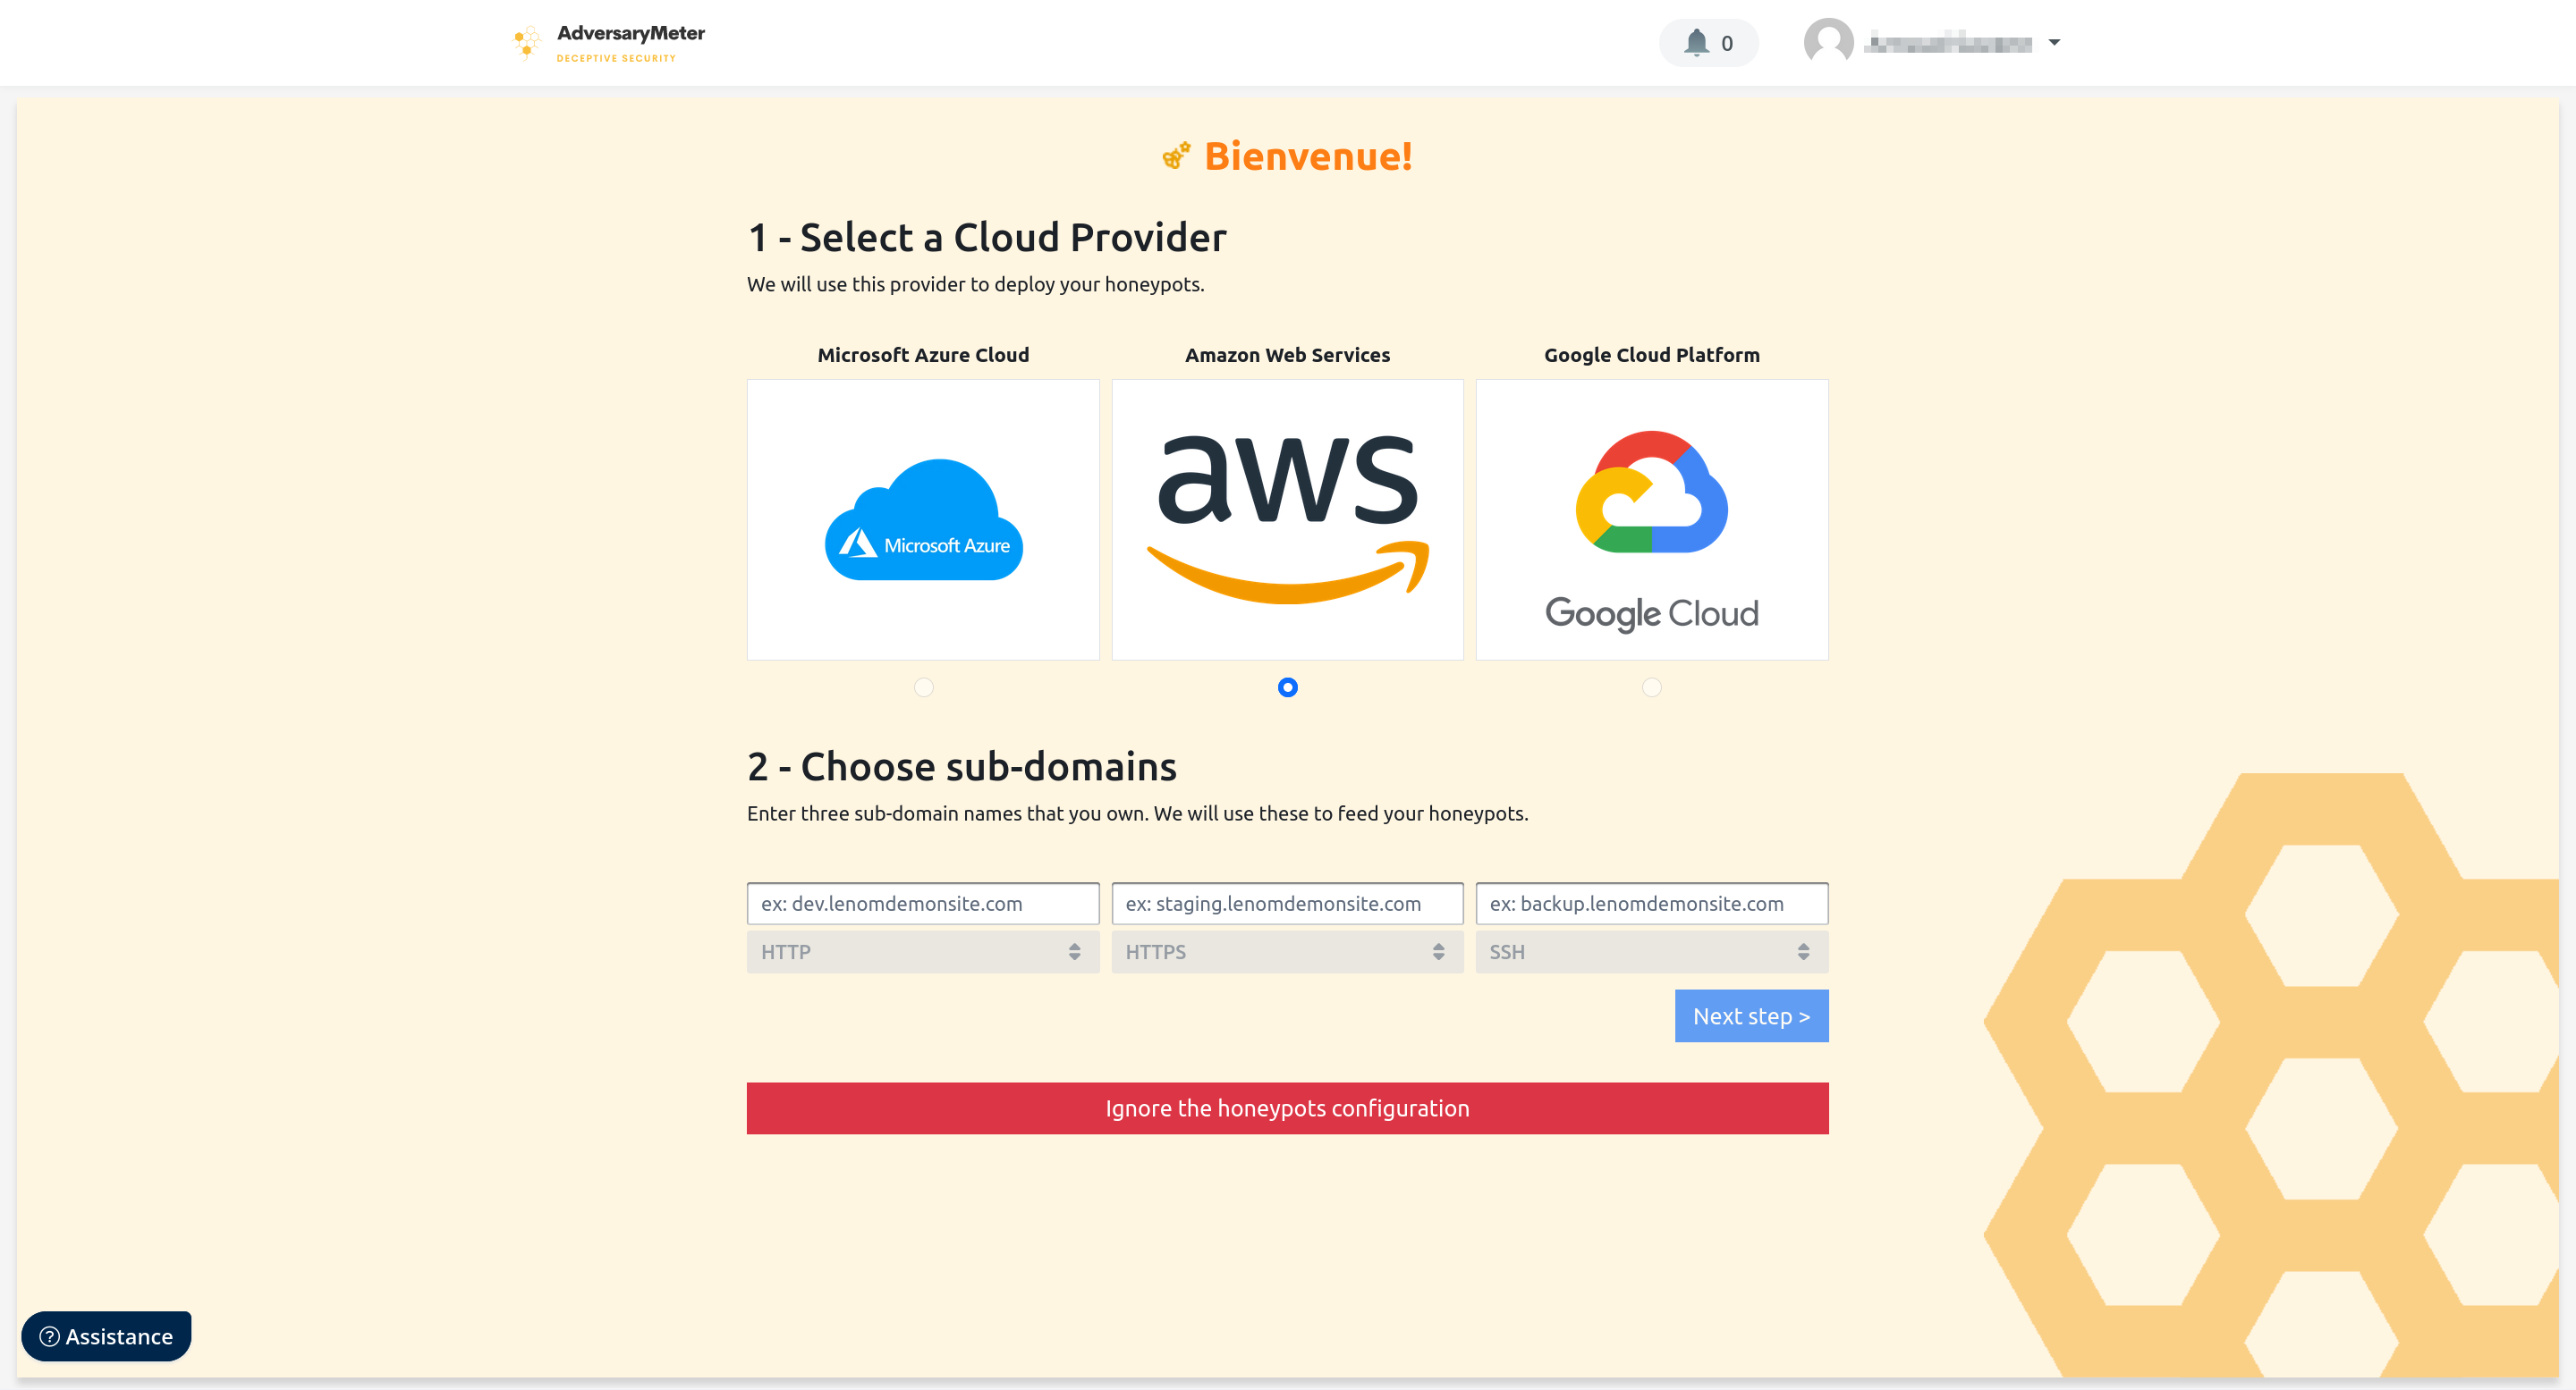This screenshot has width=2576, height=1390.
Task: Select the Microsoft Azure card
Action: coord(923,519)
